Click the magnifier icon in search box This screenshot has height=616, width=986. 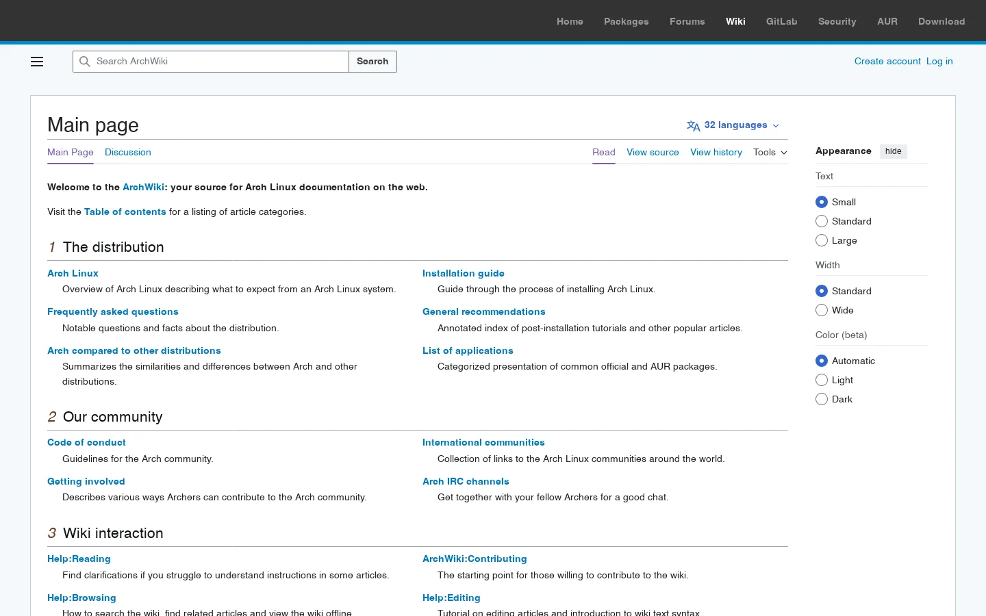pyautogui.click(x=85, y=62)
